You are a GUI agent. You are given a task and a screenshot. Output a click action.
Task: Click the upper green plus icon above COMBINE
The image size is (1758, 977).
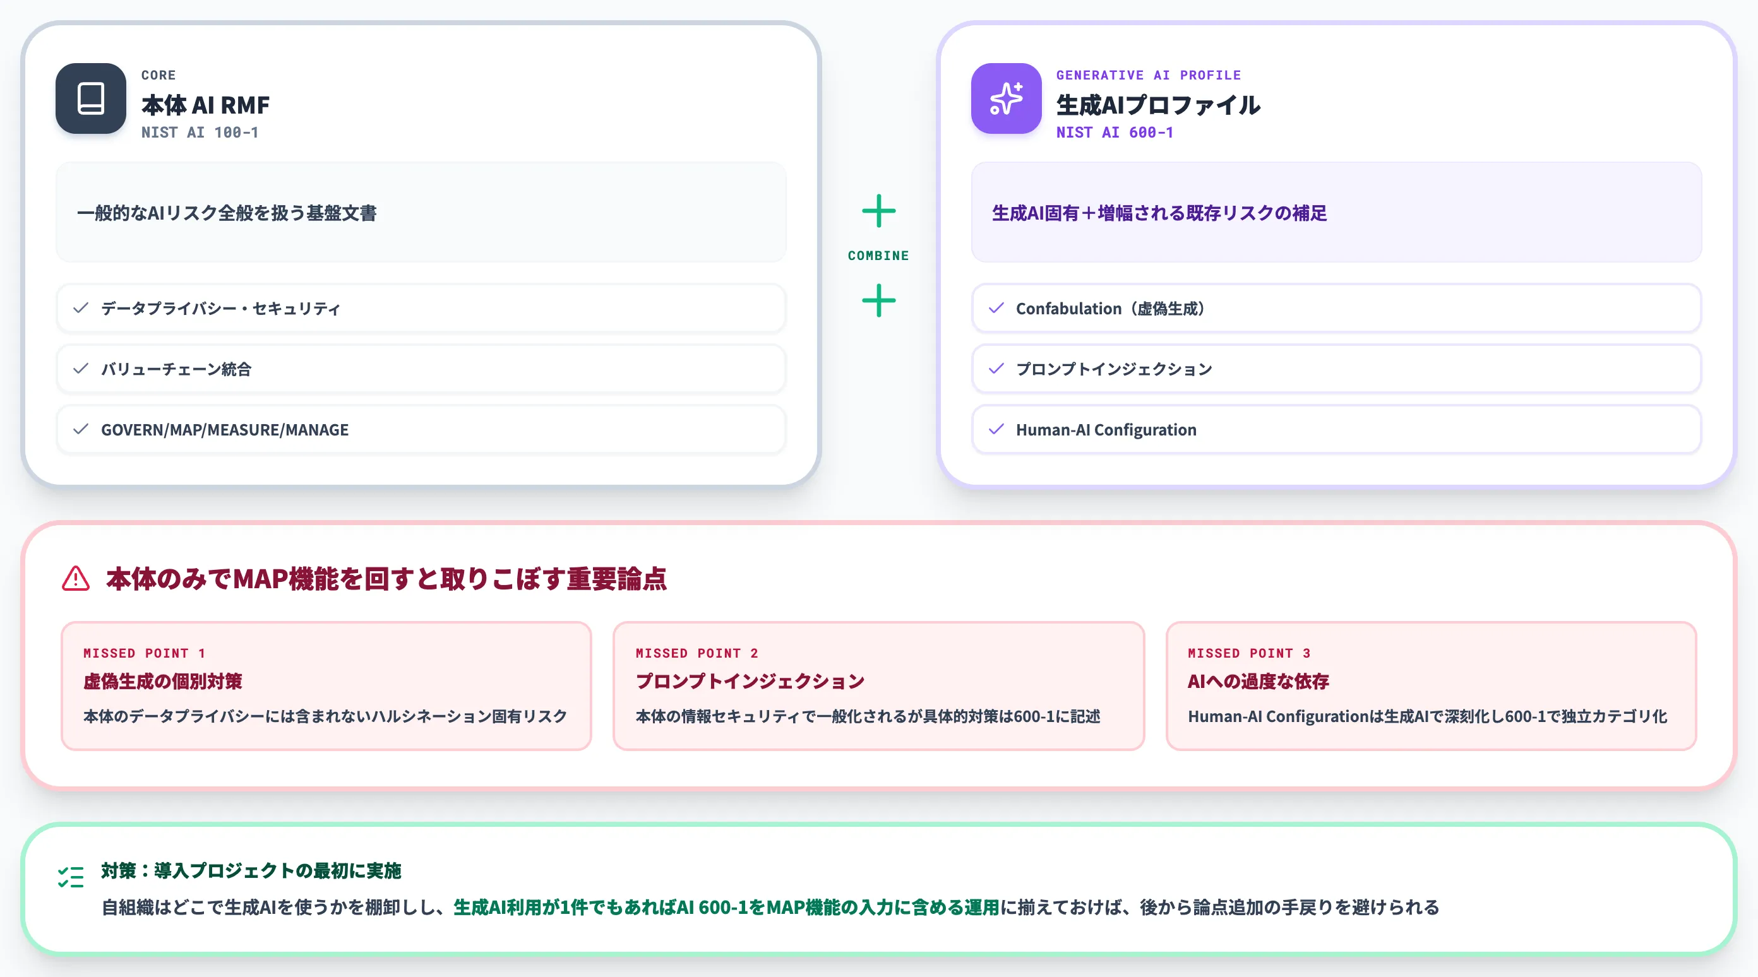(878, 211)
